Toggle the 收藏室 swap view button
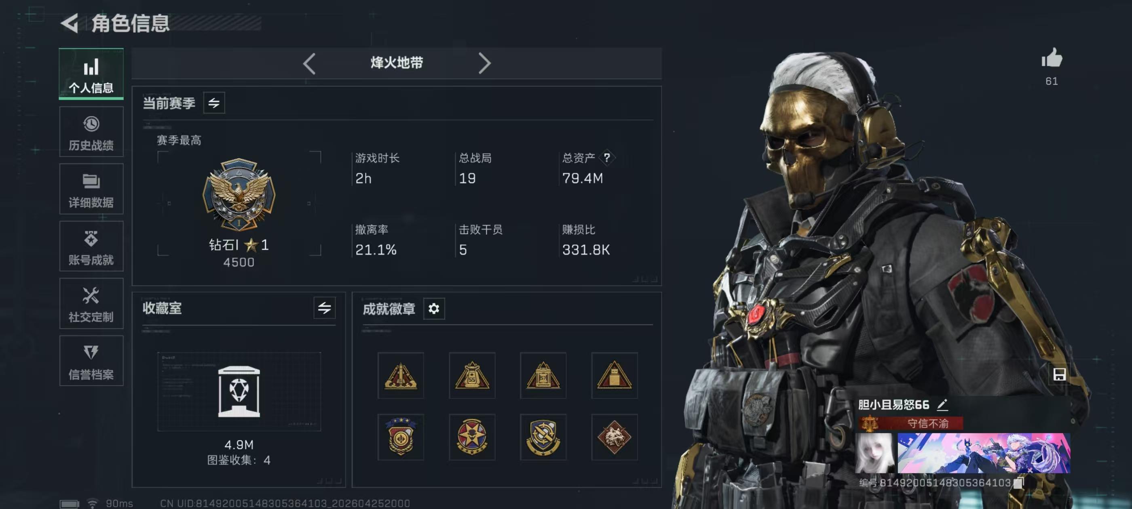The width and height of the screenshot is (1132, 509). 324,308
